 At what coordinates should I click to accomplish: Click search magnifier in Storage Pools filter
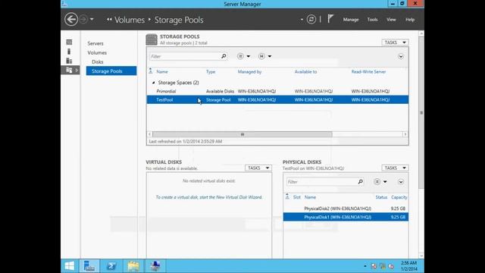[x=224, y=56]
